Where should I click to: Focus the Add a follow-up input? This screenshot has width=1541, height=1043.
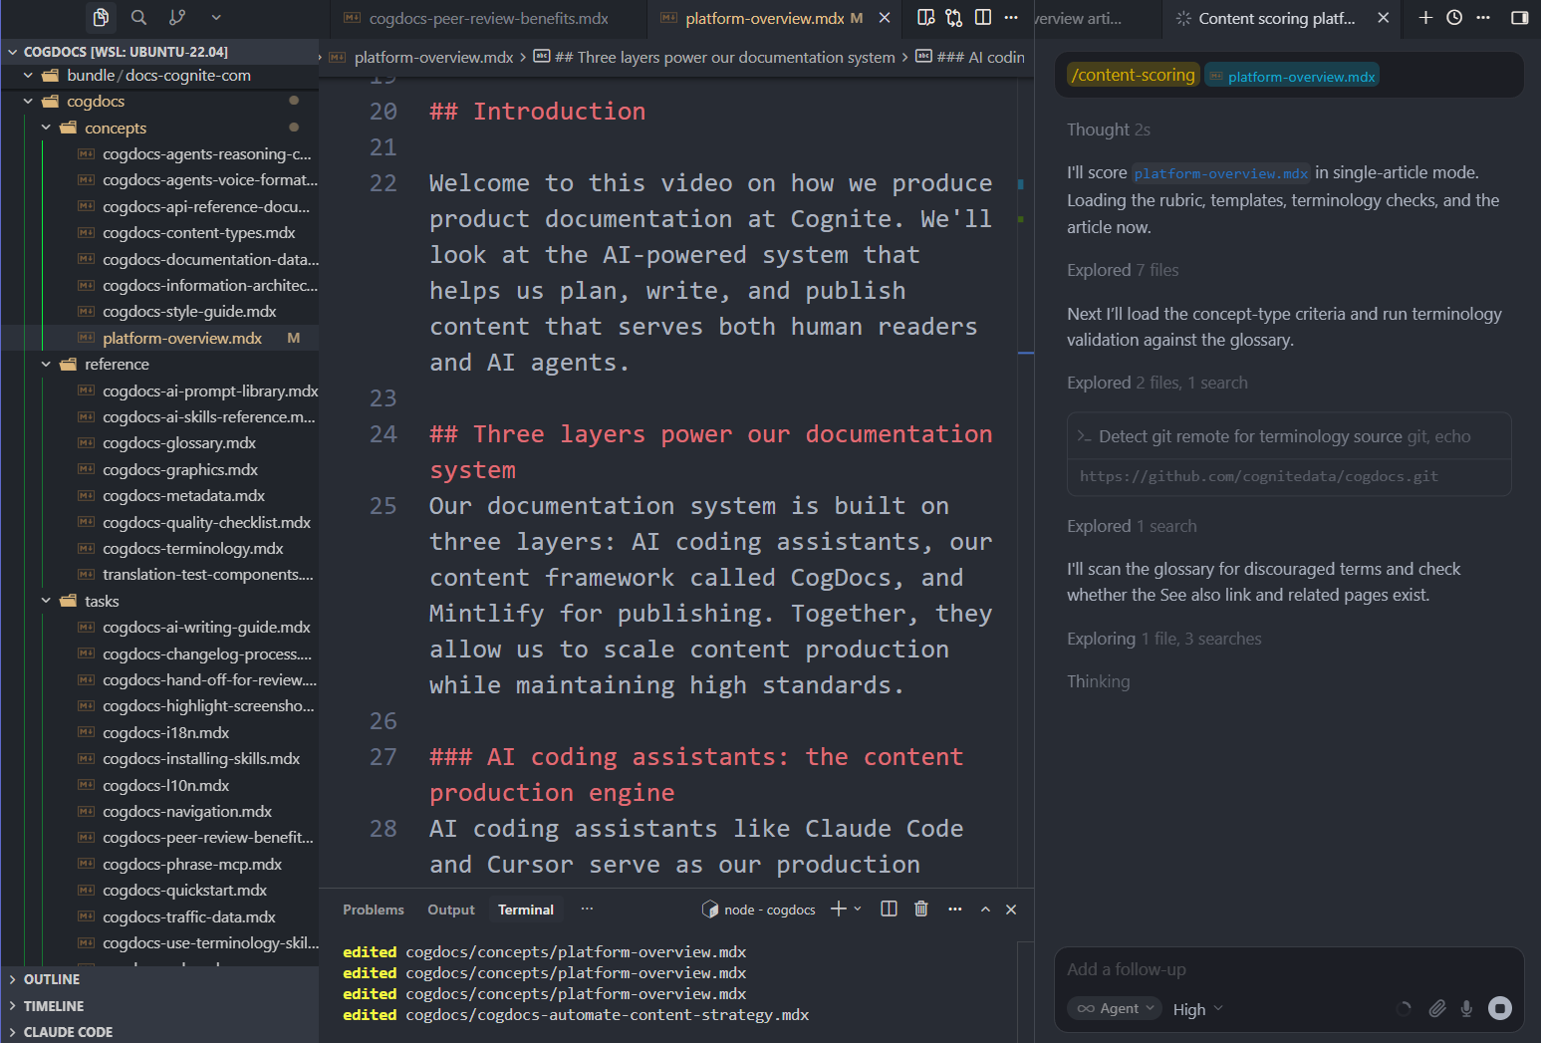[1289, 969]
